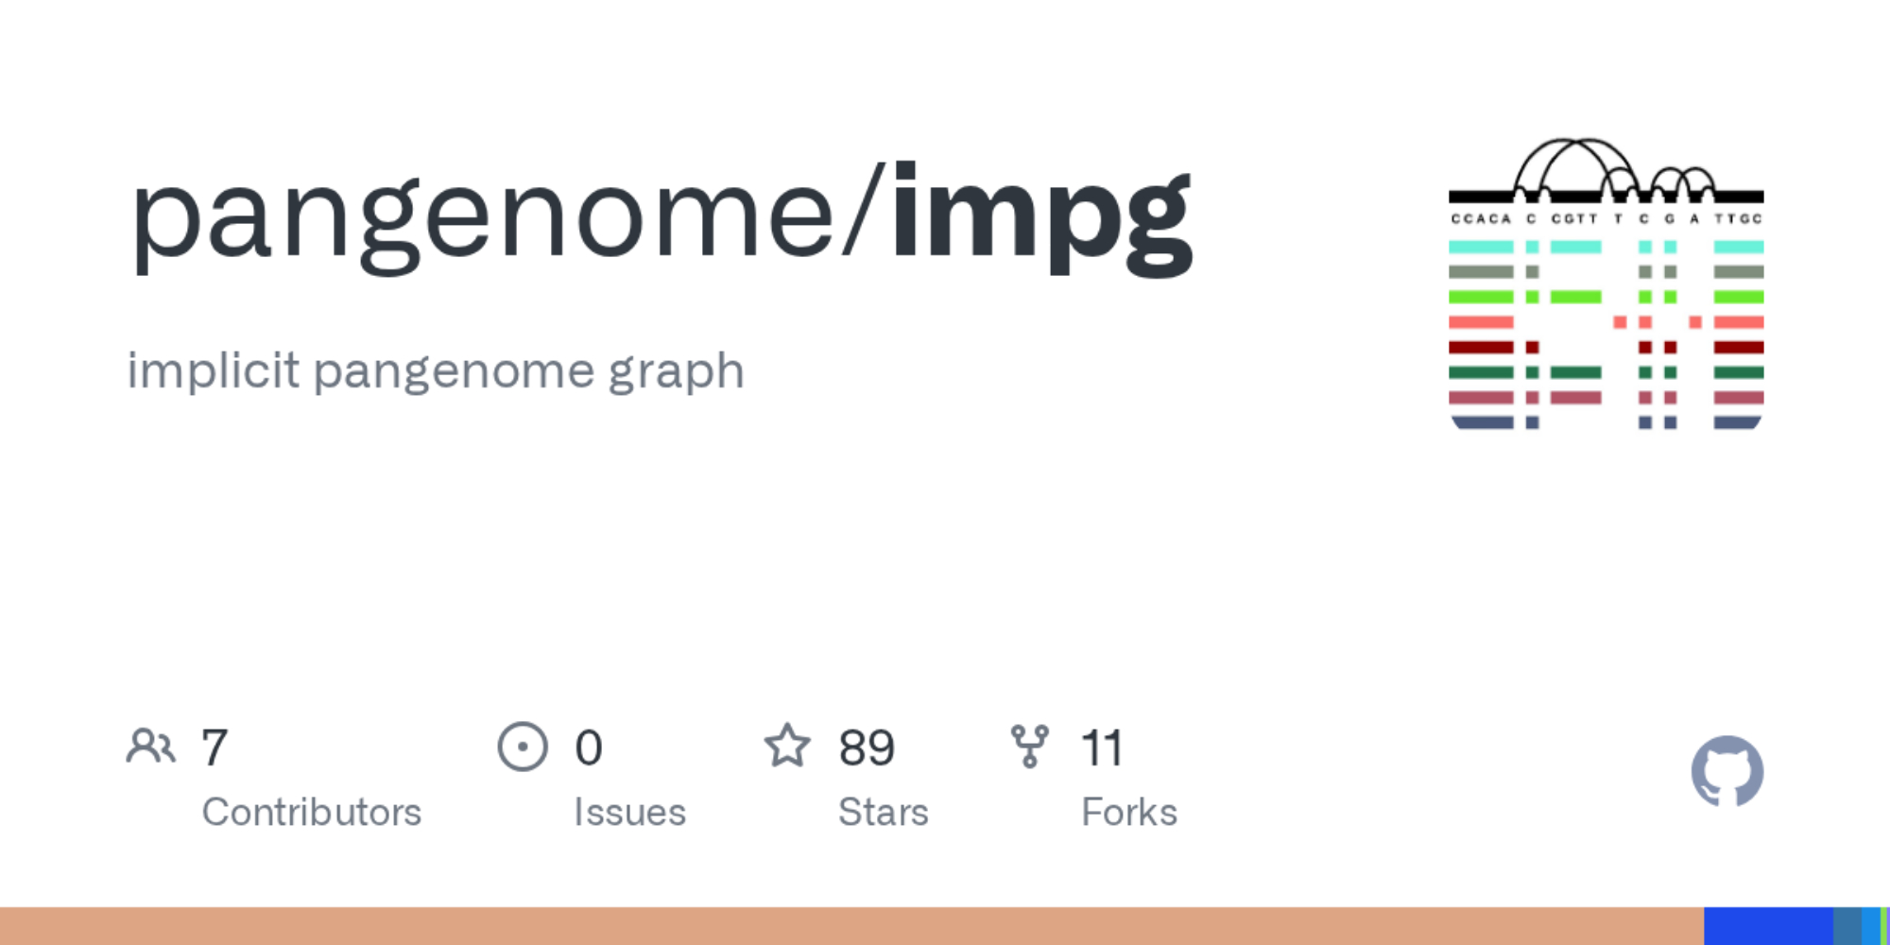Click the arcs atop the pangenome graph logo

(x=1606, y=167)
